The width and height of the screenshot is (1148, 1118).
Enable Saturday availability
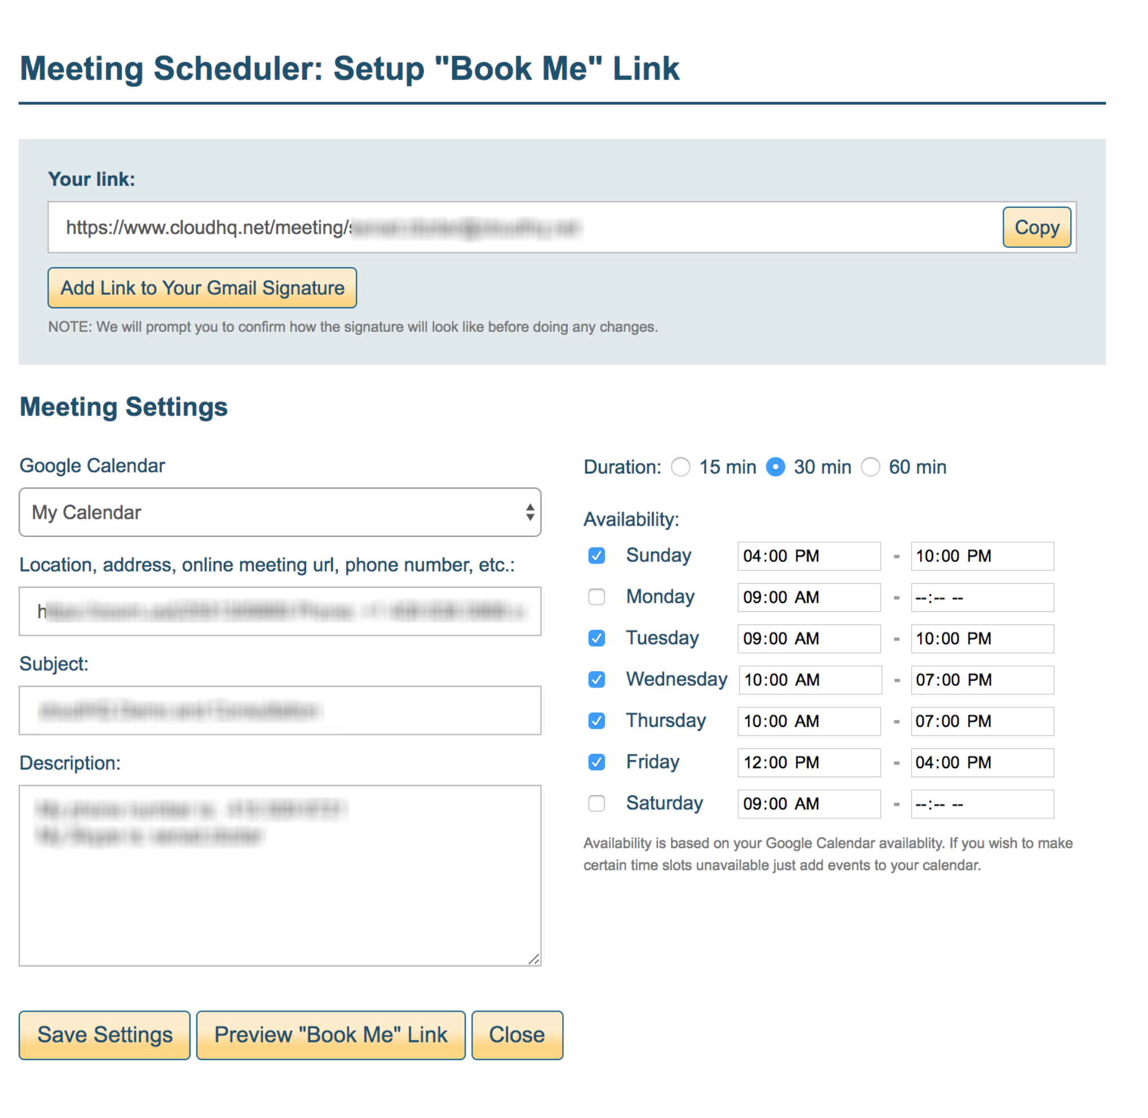pyautogui.click(x=597, y=803)
